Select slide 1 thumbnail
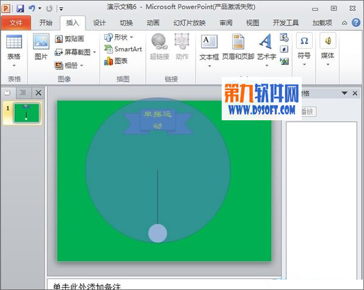The width and height of the screenshot is (364, 290). (27, 113)
